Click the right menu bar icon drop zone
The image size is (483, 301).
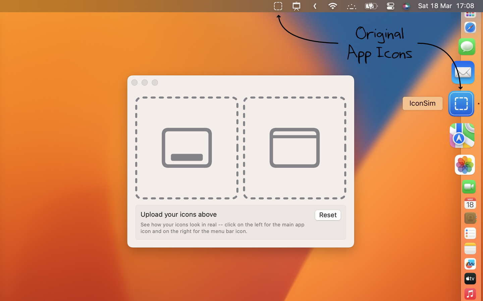tap(294, 148)
